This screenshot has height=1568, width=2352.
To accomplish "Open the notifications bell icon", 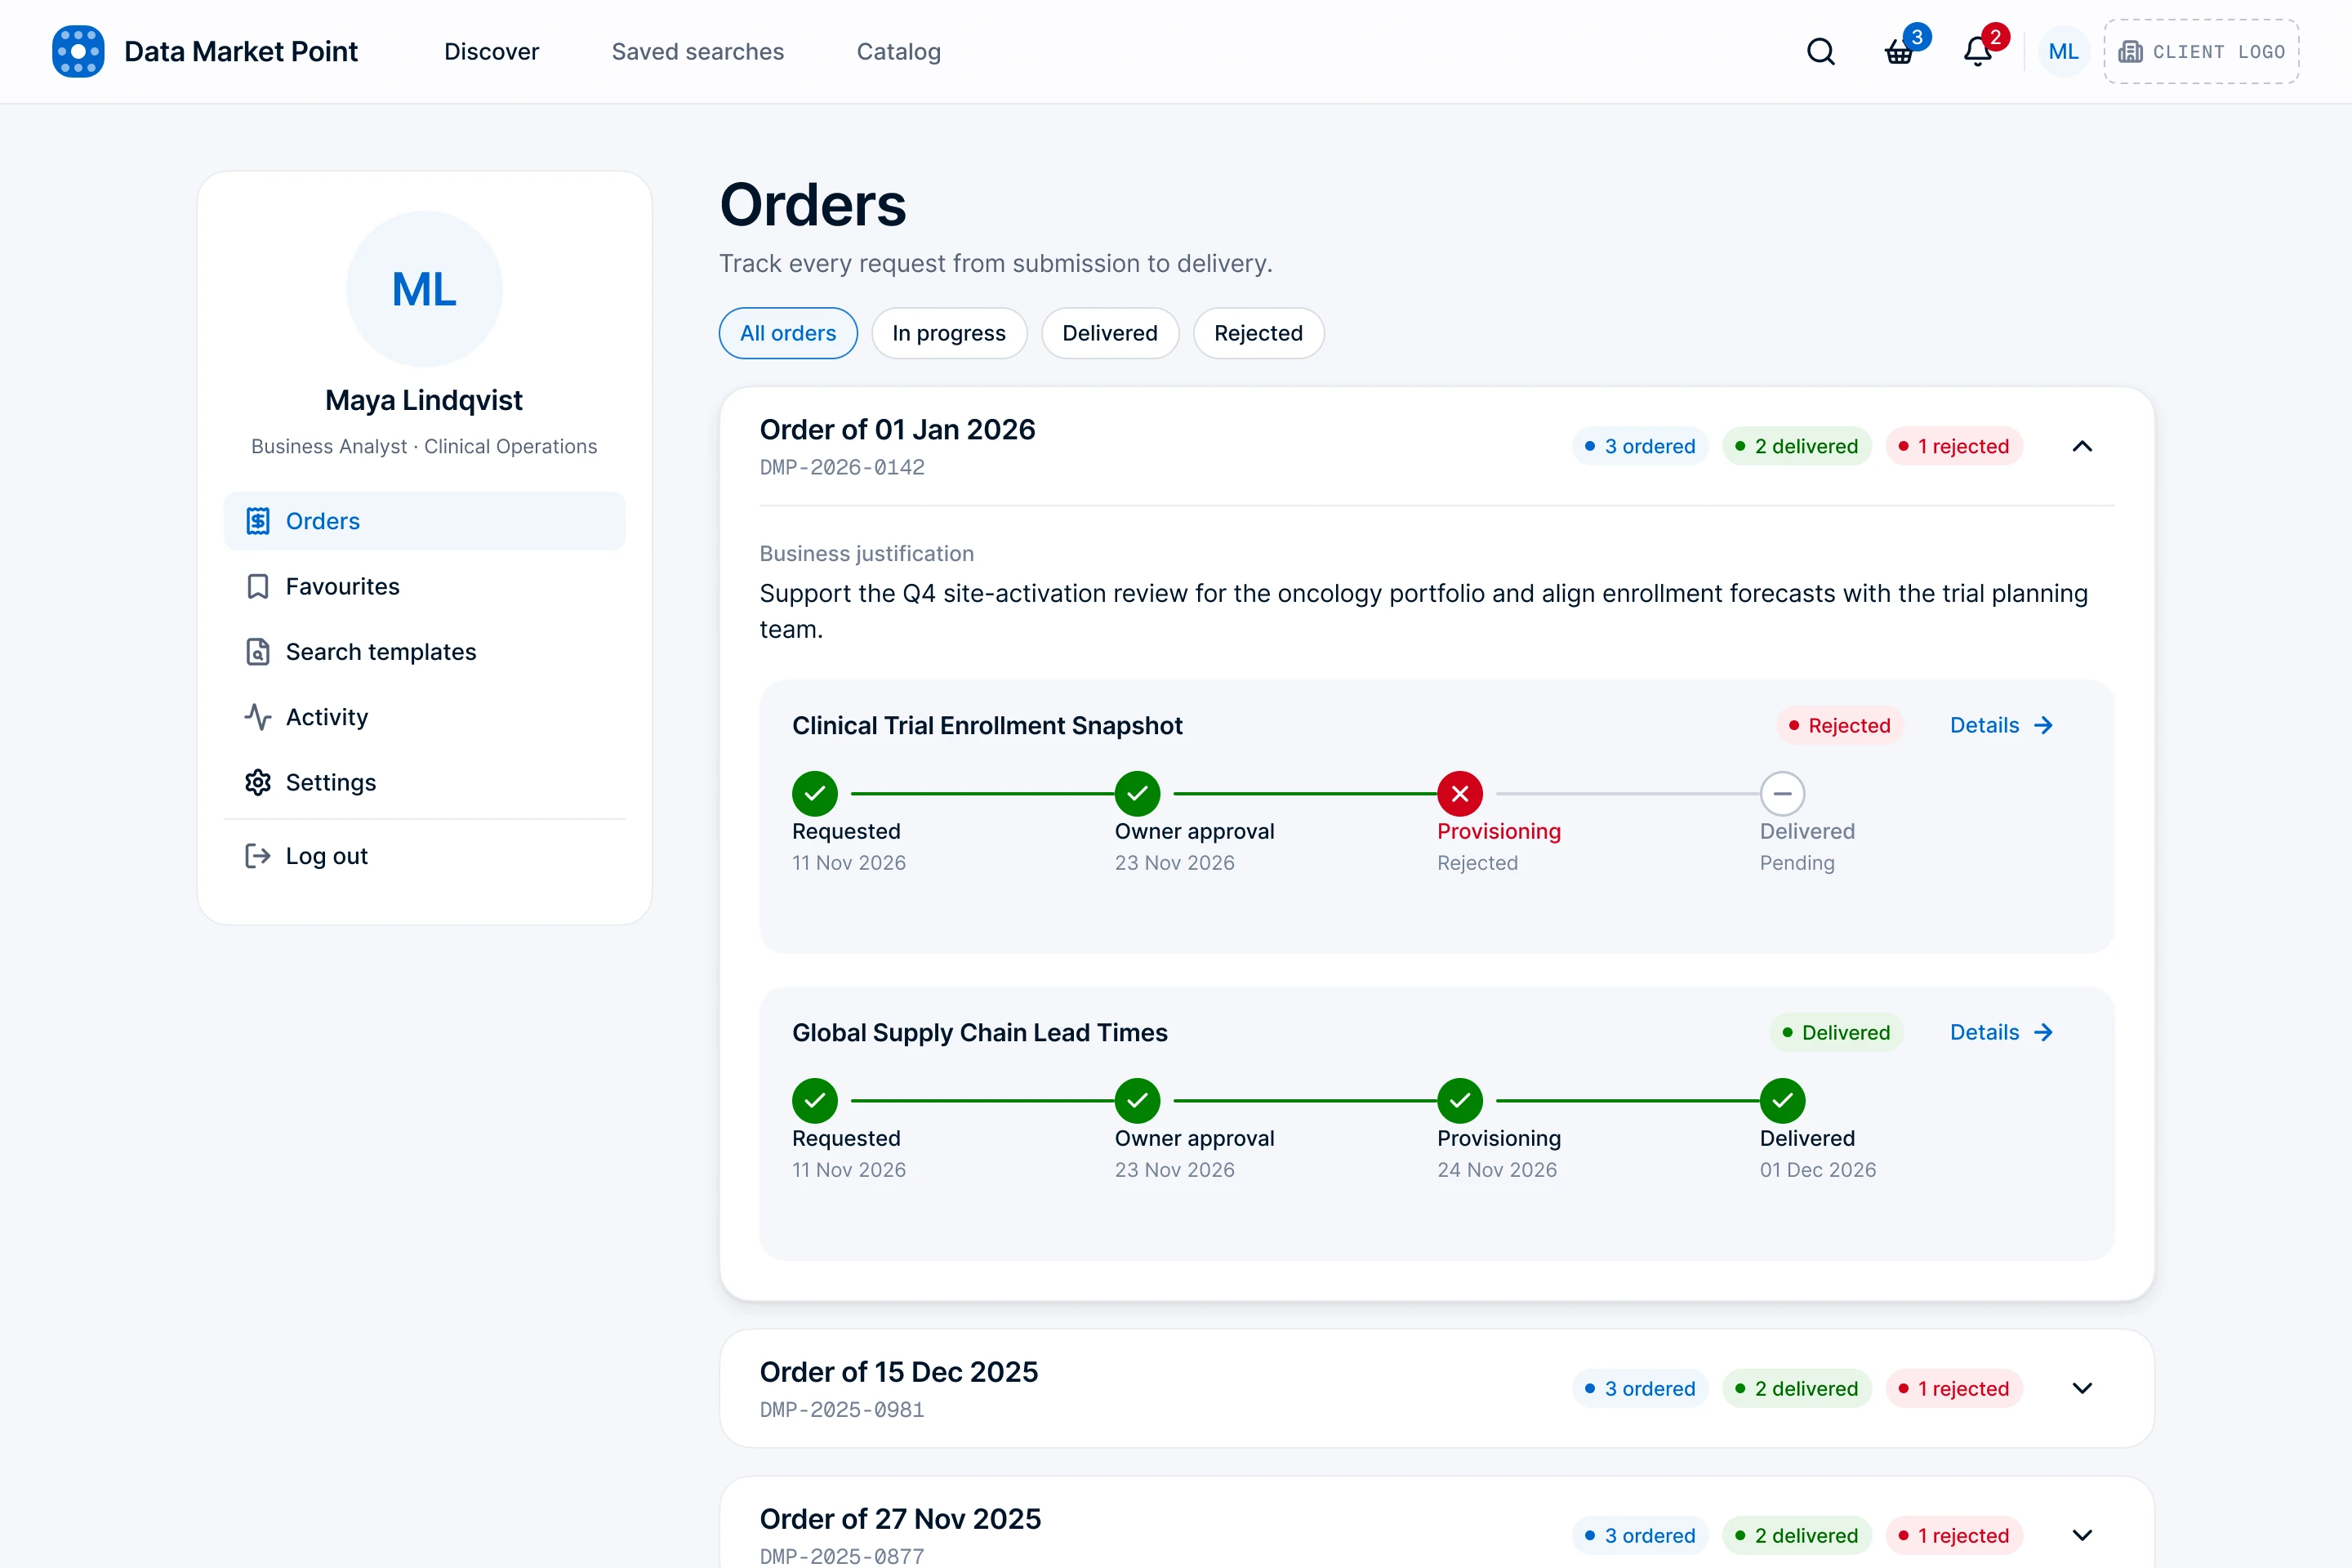I will [1977, 51].
